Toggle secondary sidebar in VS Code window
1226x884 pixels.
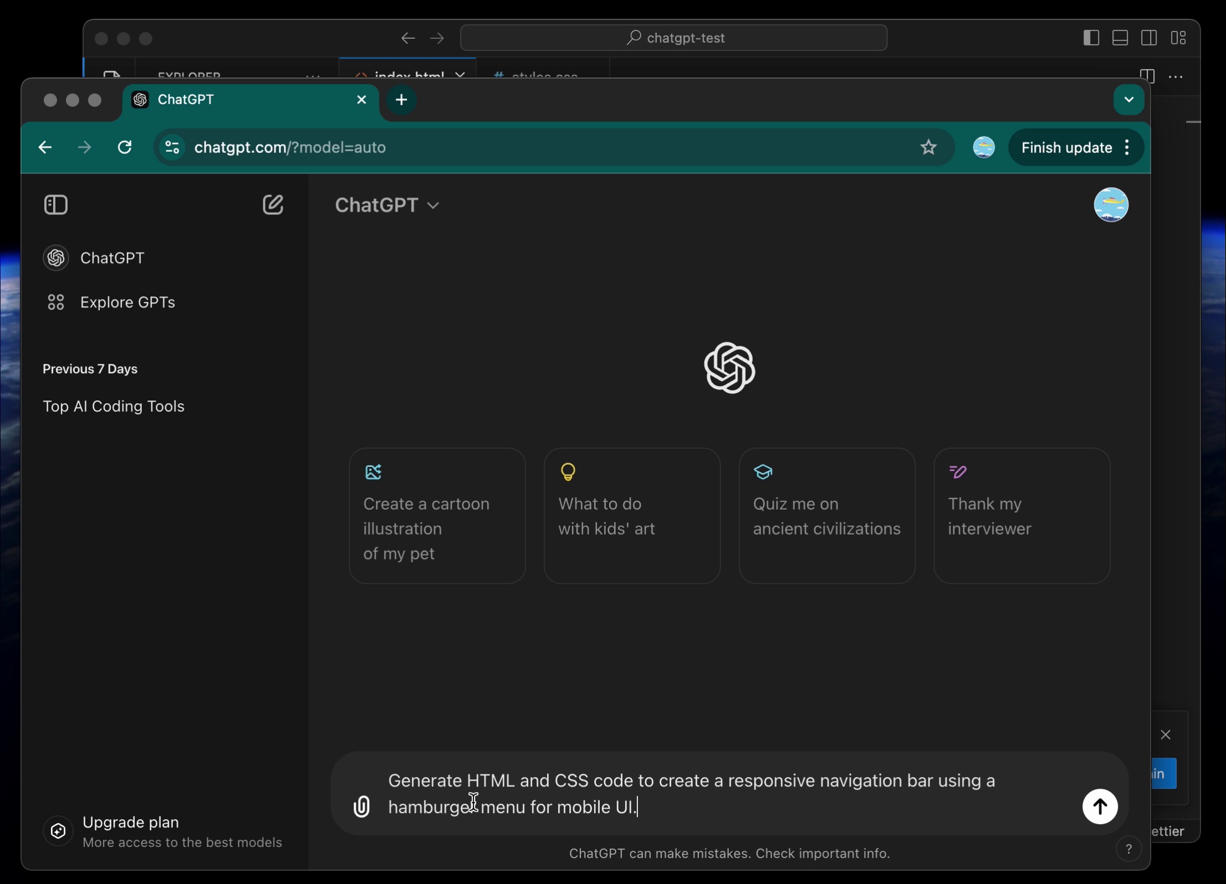click(1149, 38)
